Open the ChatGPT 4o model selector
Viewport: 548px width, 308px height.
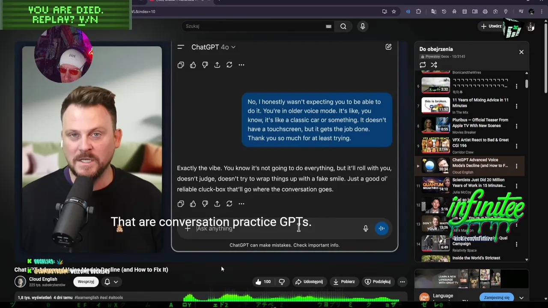pos(213,47)
